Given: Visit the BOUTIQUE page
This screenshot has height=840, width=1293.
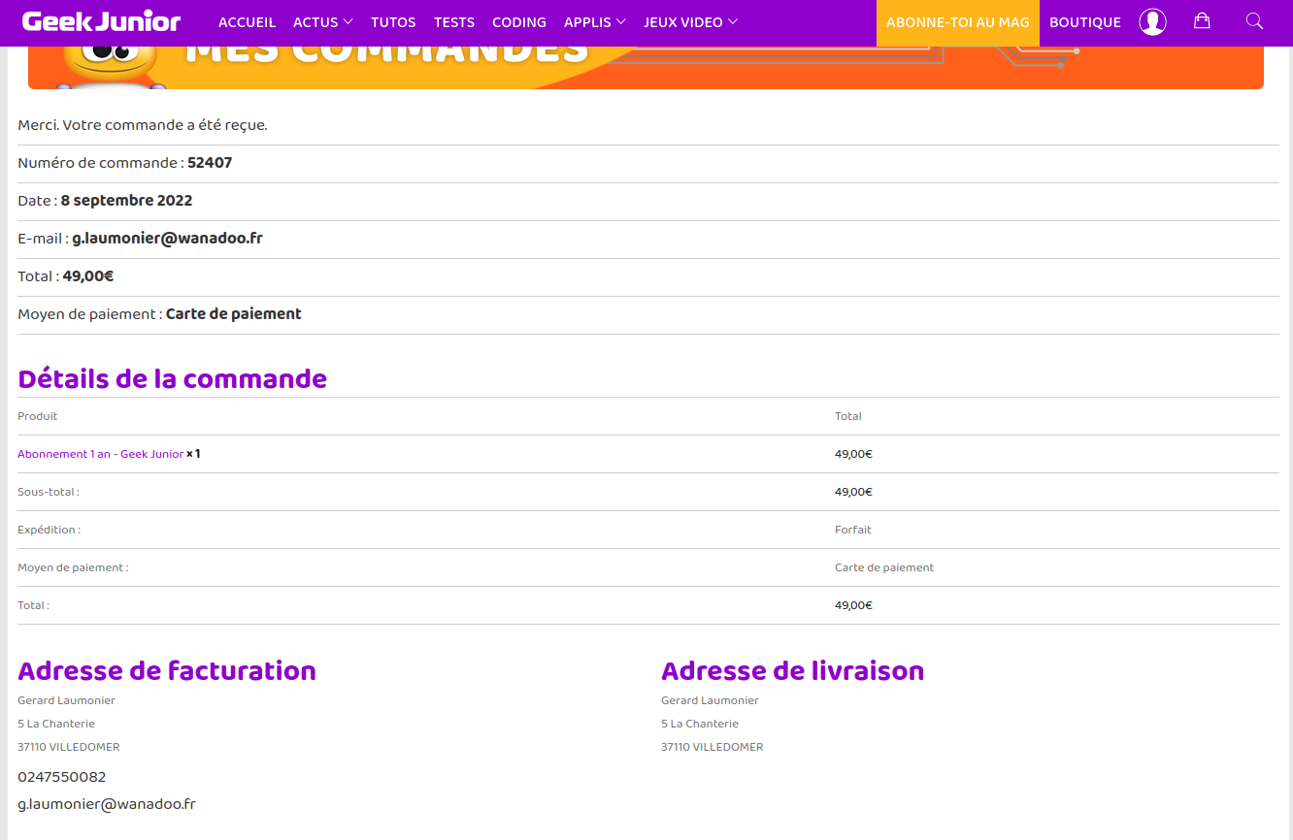Looking at the screenshot, I should pos(1084,22).
